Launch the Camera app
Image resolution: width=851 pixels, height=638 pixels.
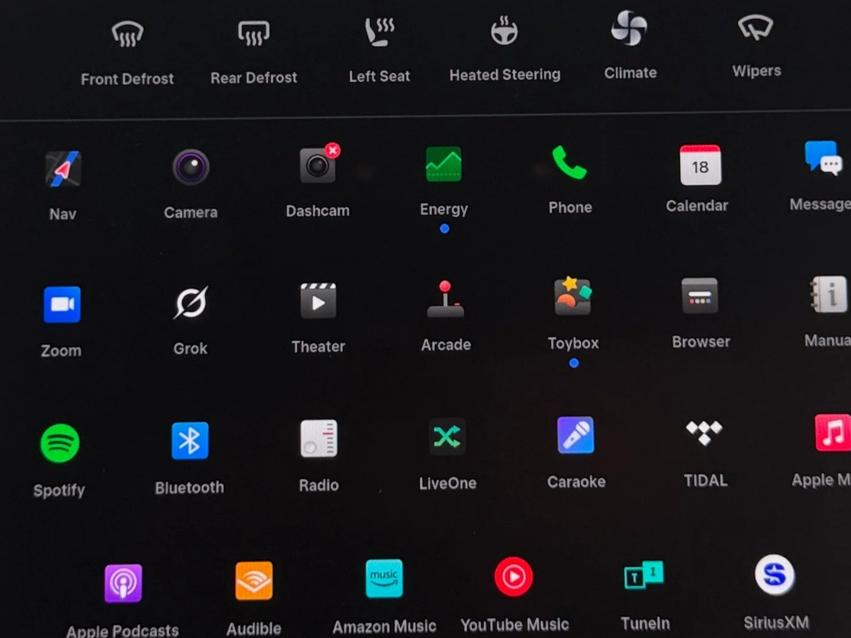(x=191, y=167)
